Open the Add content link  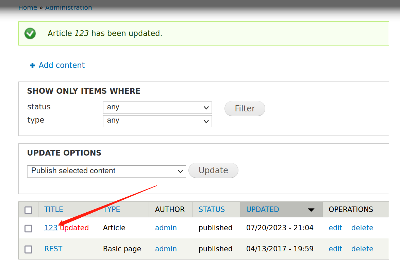tap(62, 65)
